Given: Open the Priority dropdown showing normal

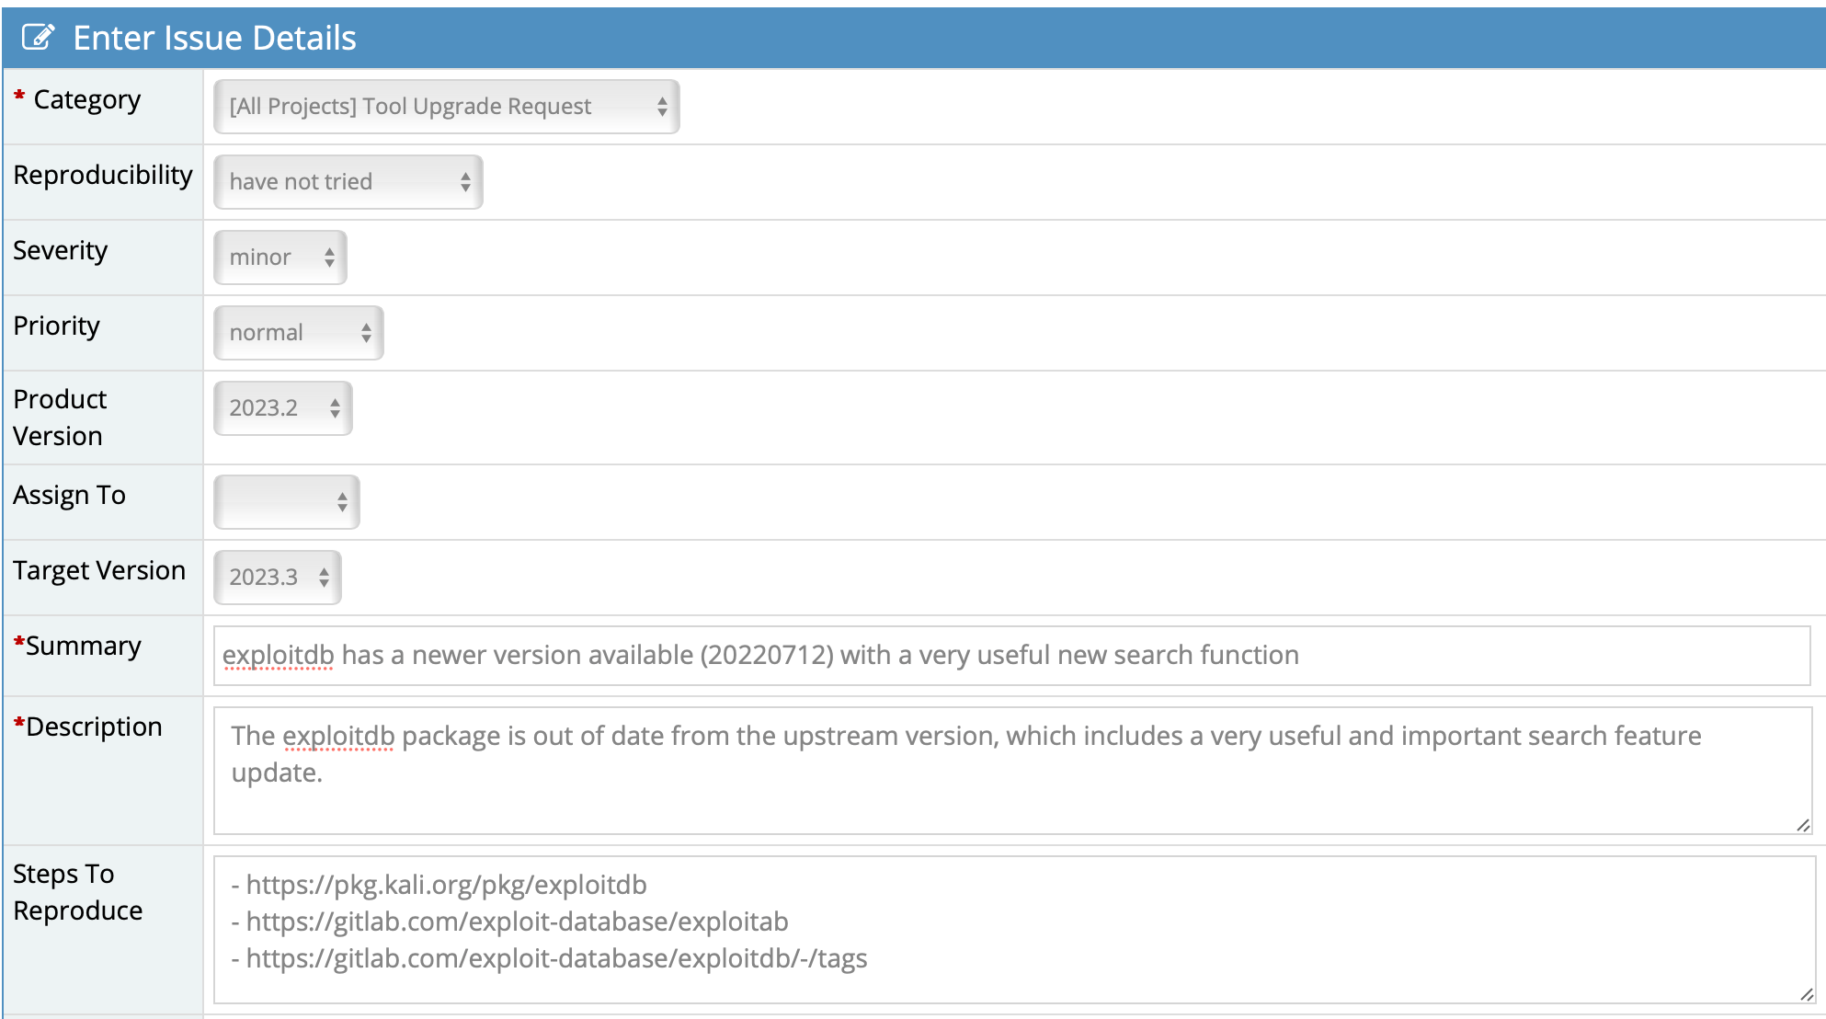Looking at the screenshot, I should [x=298, y=333].
